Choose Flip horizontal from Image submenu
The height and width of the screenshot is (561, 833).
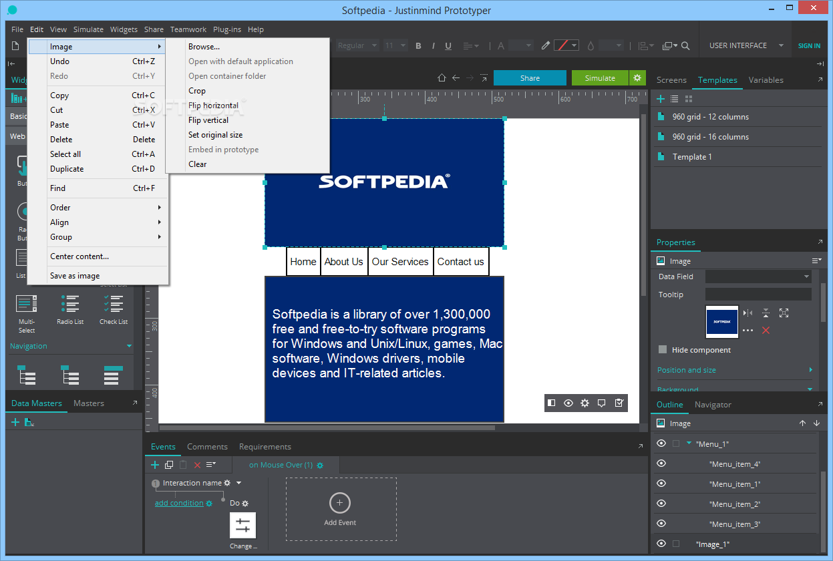pyautogui.click(x=213, y=106)
